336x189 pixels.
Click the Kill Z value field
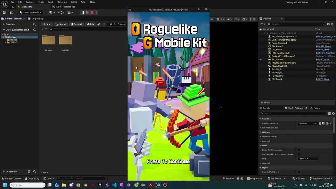click(x=308, y=159)
